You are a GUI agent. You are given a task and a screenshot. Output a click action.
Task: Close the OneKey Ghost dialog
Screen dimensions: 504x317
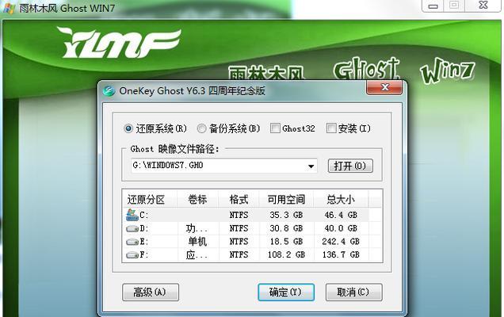(x=384, y=87)
